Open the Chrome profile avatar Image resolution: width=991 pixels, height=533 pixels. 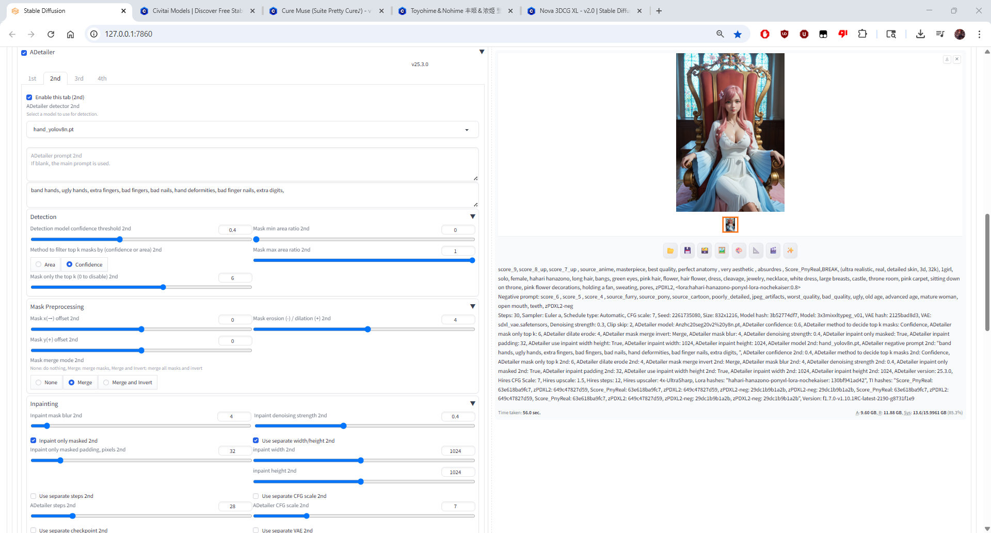960,34
